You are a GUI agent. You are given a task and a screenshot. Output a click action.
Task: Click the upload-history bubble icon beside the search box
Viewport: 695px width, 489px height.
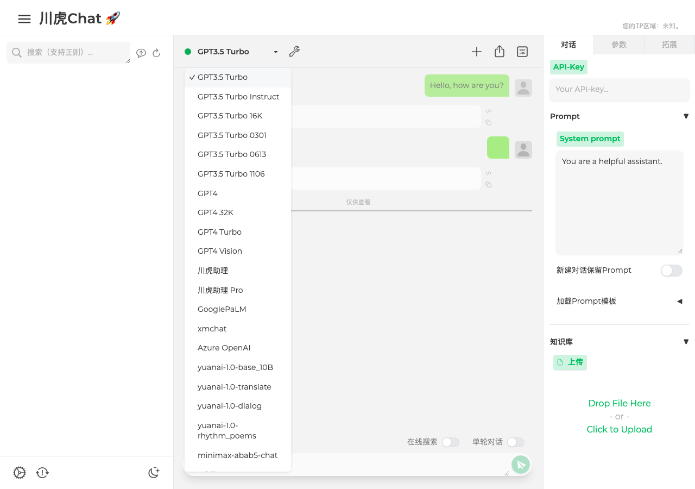(x=141, y=53)
